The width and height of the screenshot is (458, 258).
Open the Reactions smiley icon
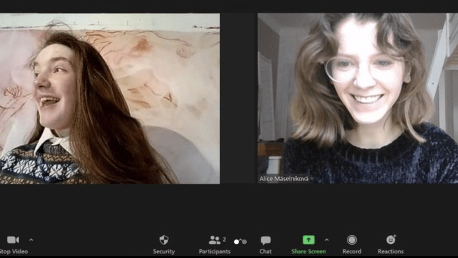391,240
